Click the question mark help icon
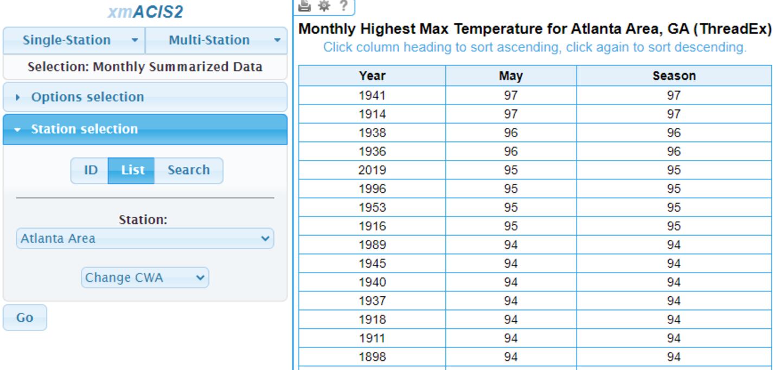The width and height of the screenshot is (781, 370). pyautogui.click(x=343, y=5)
